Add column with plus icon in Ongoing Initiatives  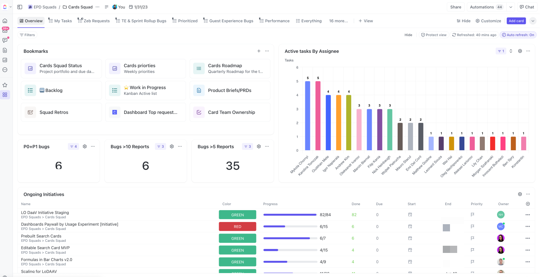pos(528,204)
